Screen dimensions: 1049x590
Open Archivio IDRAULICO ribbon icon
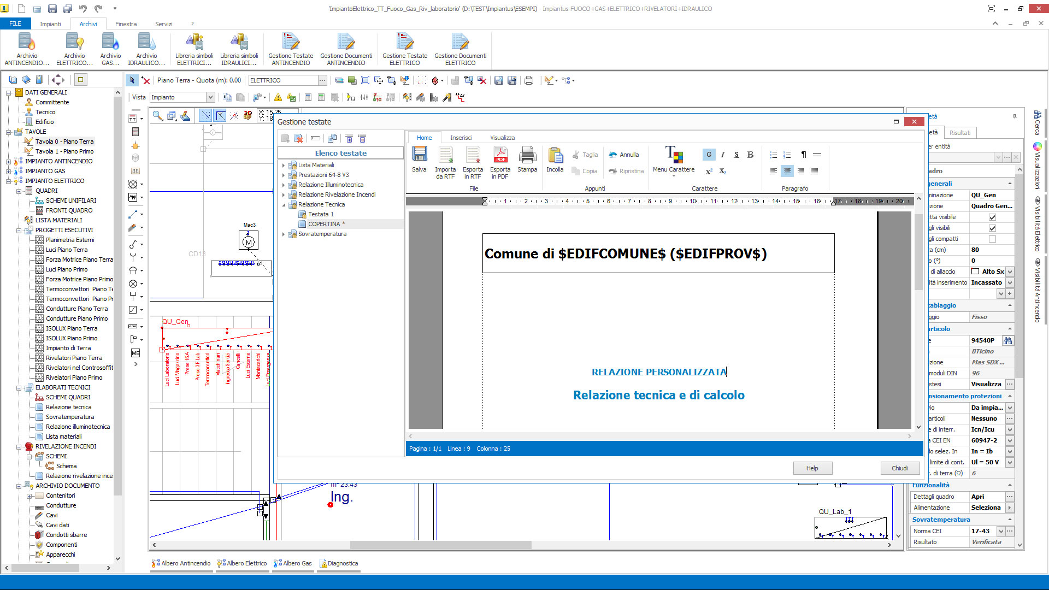(x=146, y=49)
